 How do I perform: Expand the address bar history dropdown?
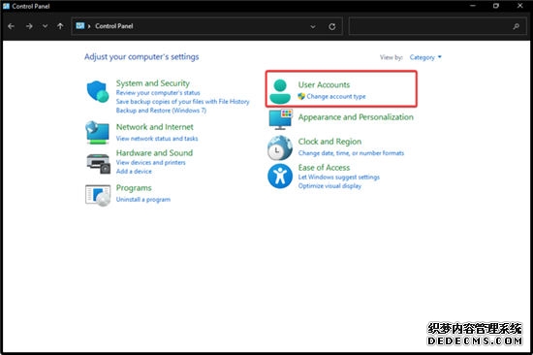313,26
